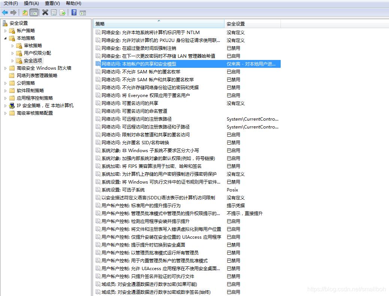Click the 高级审核策略配置 folder icon
Viewport: 389px width, 296px height.
tap(12, 113)
